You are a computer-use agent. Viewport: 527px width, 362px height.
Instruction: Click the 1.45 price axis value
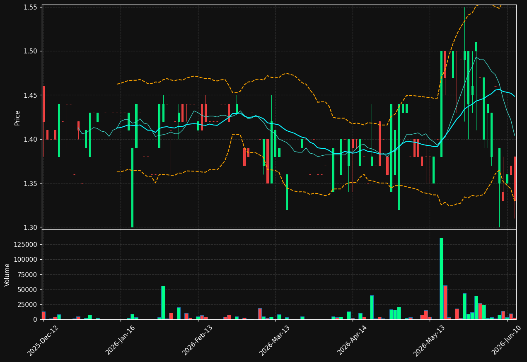[x=31, y=95]
